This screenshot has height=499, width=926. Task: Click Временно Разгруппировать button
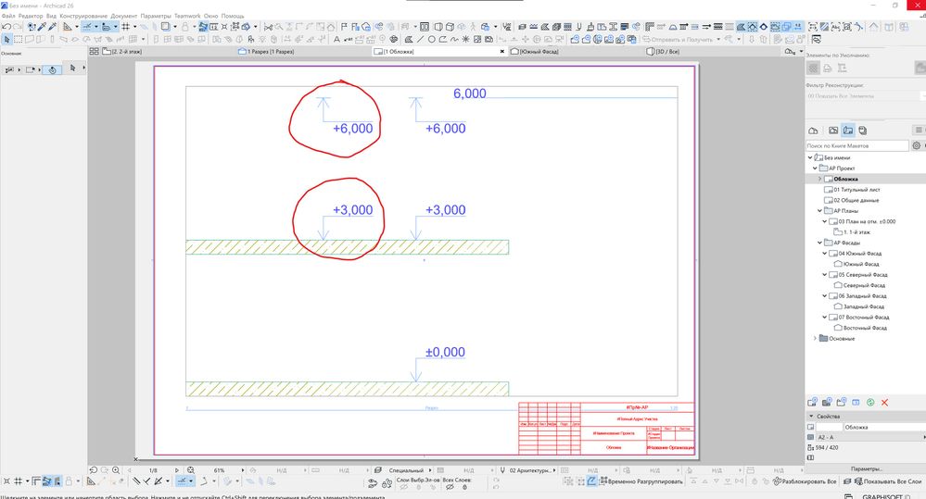coord(641,481)
